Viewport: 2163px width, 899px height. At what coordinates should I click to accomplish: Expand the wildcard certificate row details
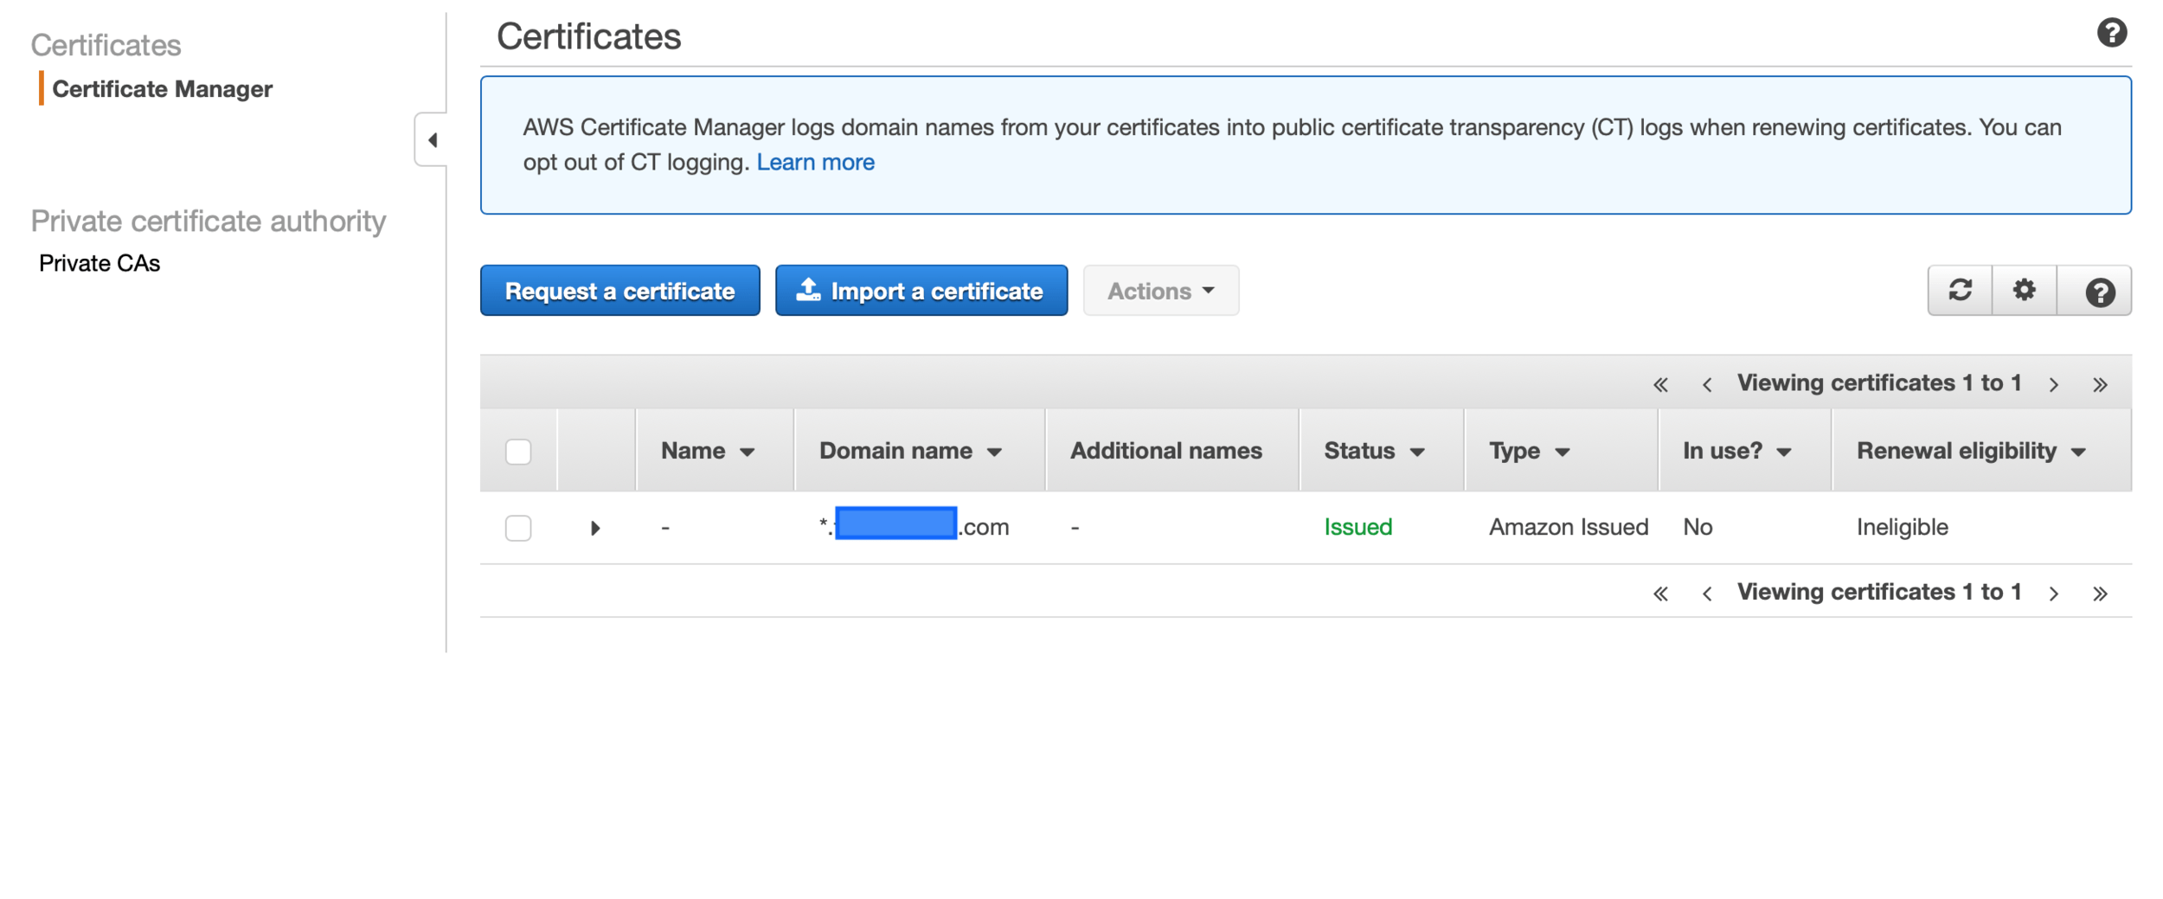pos(595,528)
